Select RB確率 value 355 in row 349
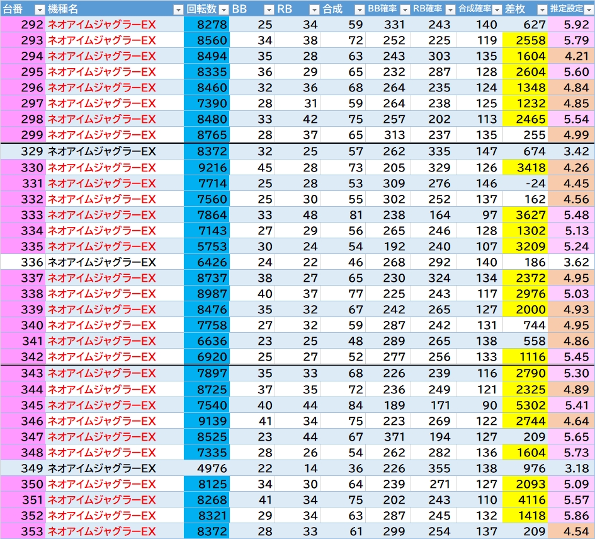The height and width of the screenshot is (539, 595). click(x=434, y=468)
